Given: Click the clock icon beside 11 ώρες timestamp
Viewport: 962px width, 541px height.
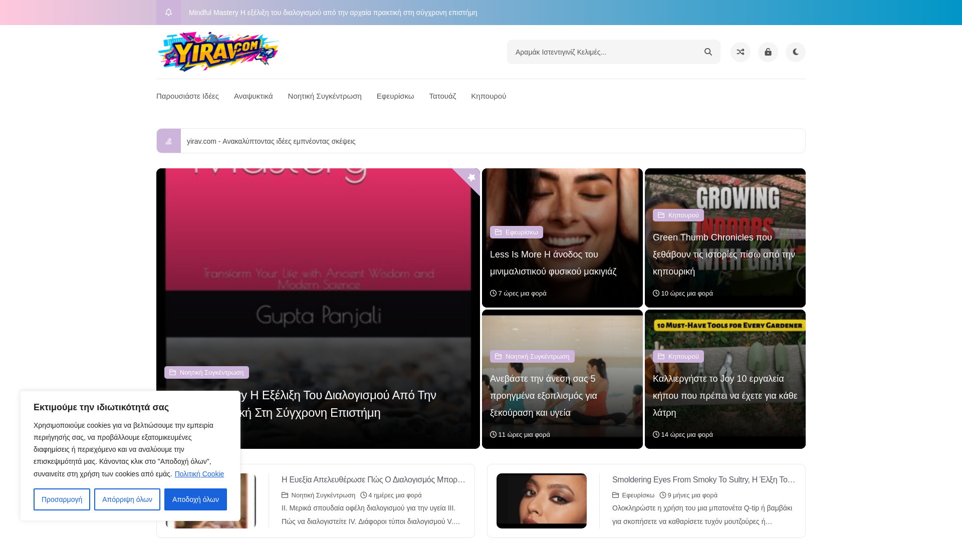Looking at the screenshot, I should click(x=493, y=435).
